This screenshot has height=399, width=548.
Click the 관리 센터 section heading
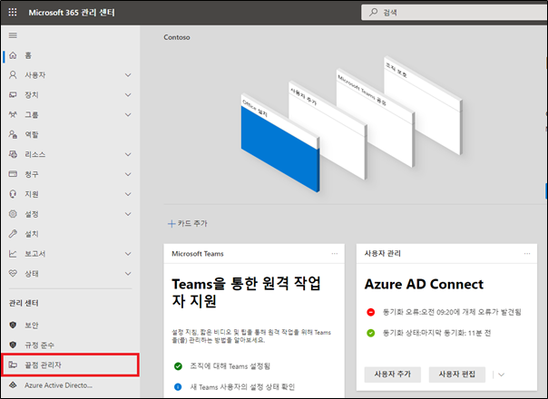24,303
